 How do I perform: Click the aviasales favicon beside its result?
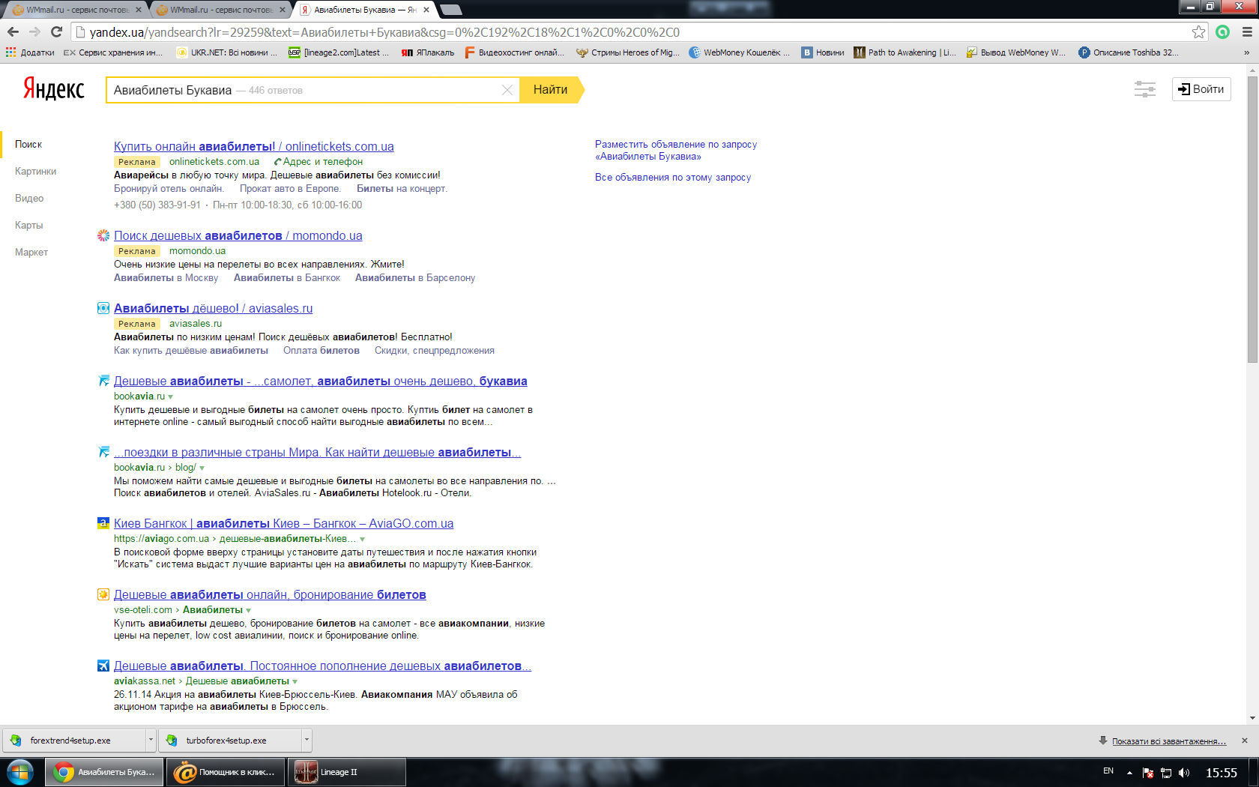pos(103,308)
